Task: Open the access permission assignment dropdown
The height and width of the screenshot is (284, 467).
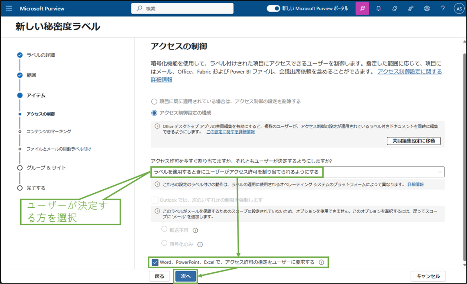Action: 298,172
